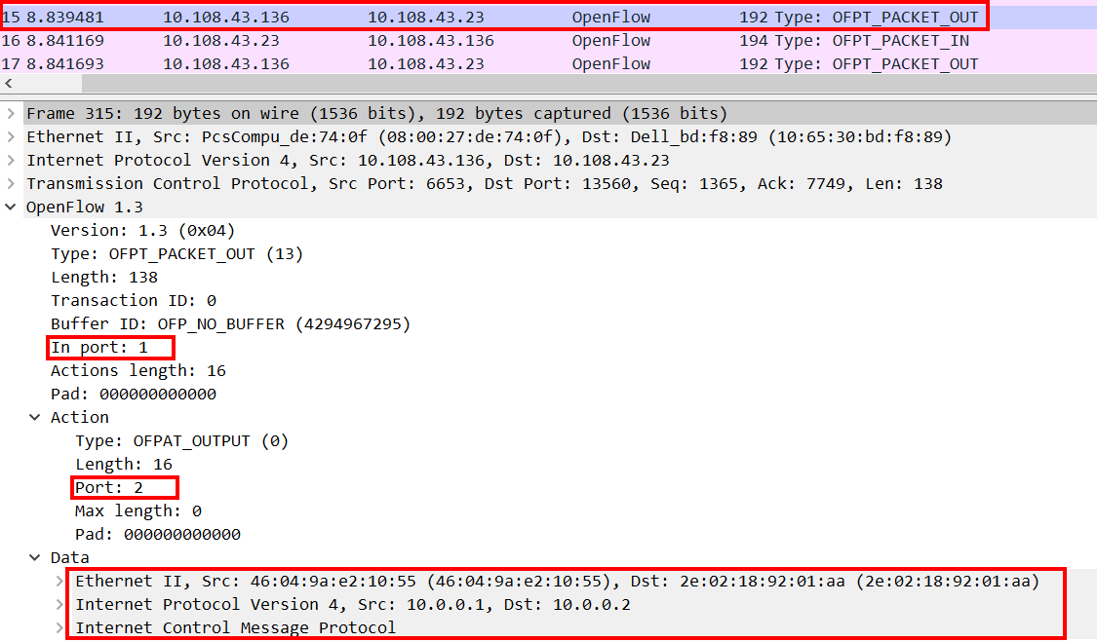This screenshot has height=642, width=1097.
Task: Expand Internet Control Message Protocol details
Action: coord(61,627)
